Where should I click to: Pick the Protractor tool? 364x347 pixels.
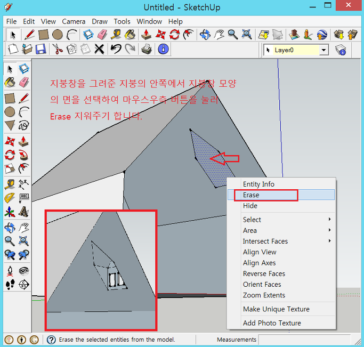pos(10,198)
